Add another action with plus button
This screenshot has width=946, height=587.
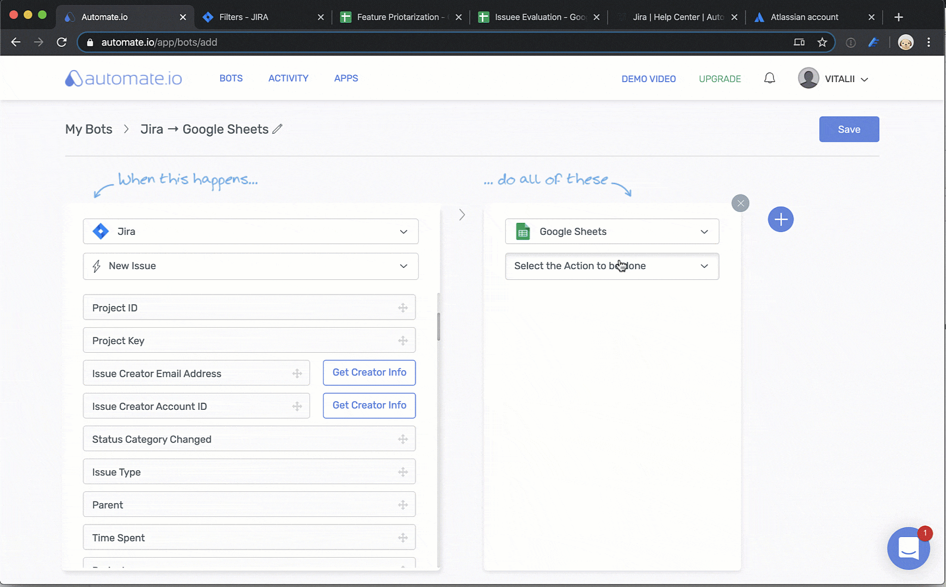click(781, 220)
